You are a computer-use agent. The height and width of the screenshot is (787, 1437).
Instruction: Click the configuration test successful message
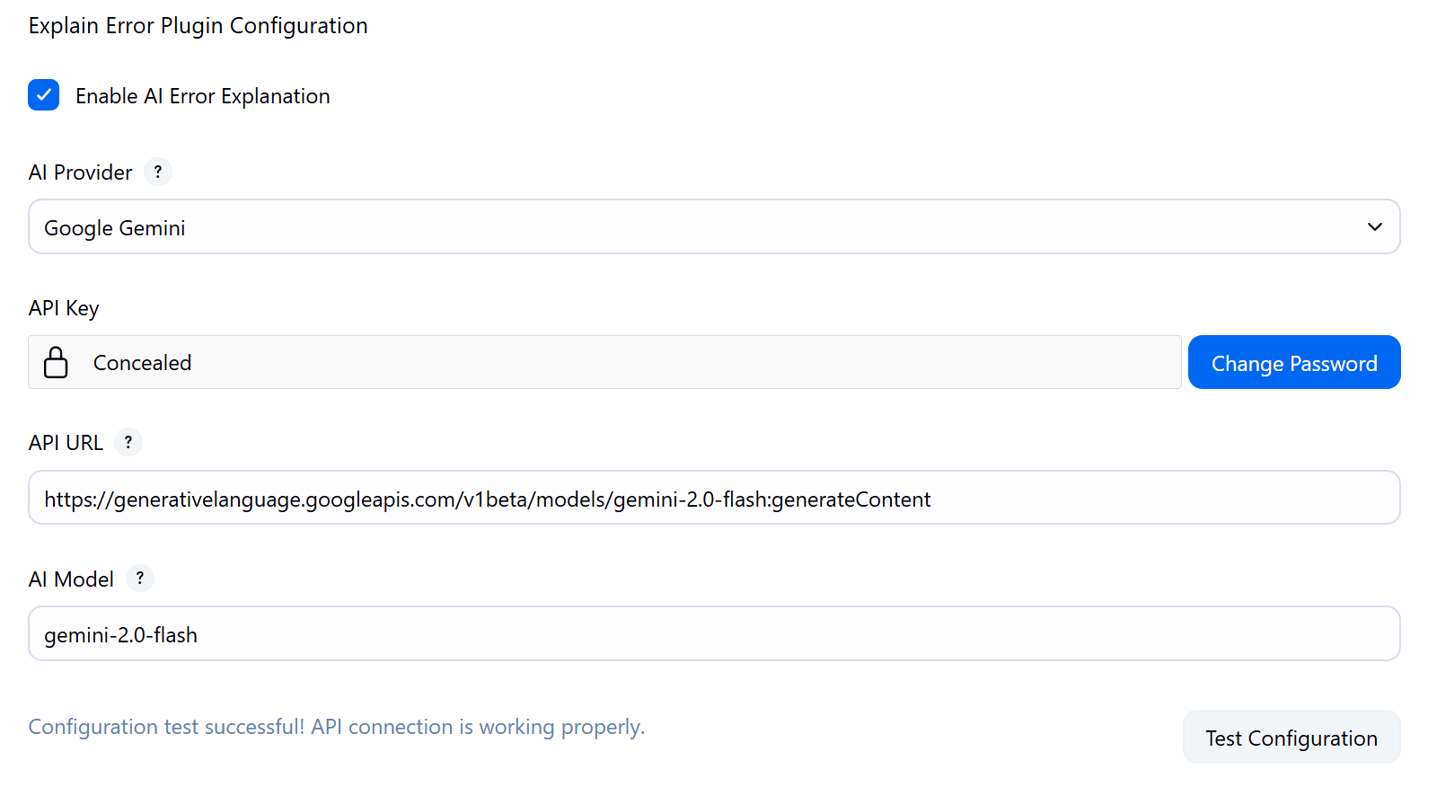tap(337, 727)
